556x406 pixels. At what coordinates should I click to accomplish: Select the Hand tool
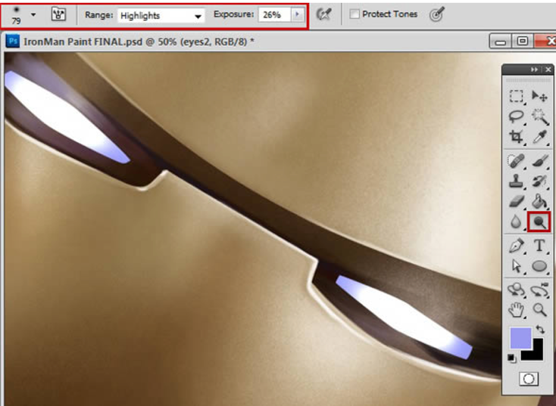[x=517, y=310]
